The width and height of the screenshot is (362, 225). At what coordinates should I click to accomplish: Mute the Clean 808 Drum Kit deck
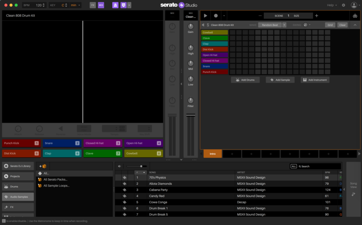(203, 25)
